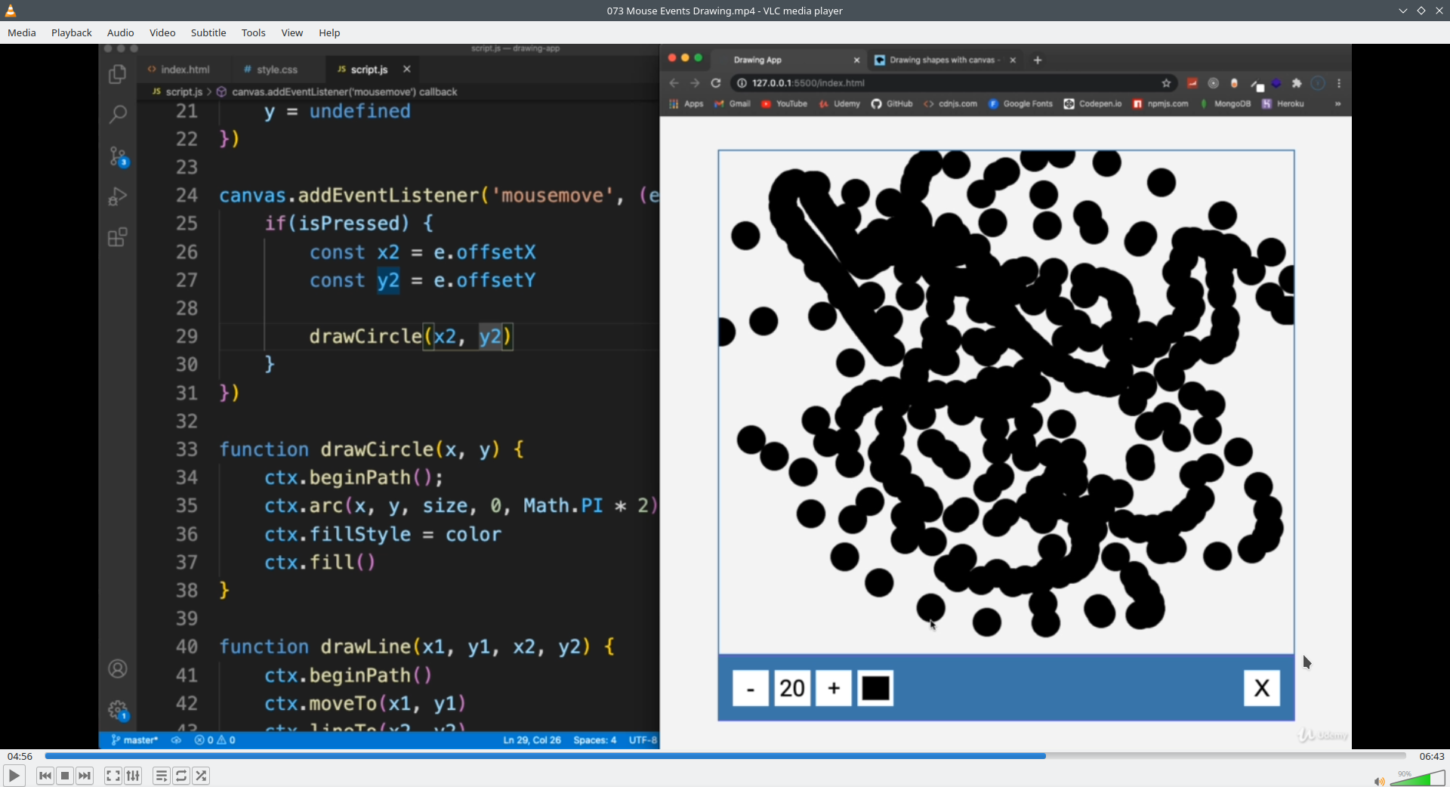Reload the page in the browser
Image resolution: width=1450 pixels, height=787 pixels.
pyautogui.click(x=716, y=83)
